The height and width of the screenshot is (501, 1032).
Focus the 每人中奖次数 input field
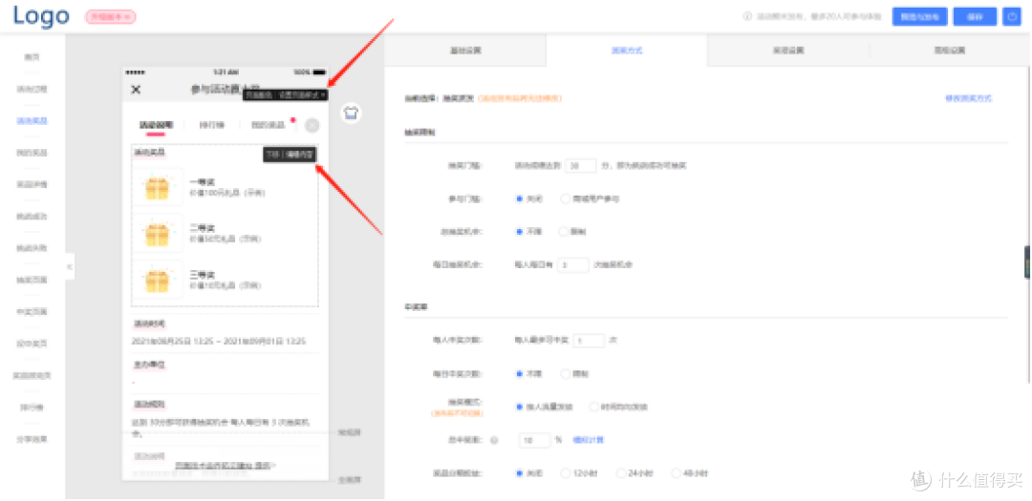coord(589,341)
